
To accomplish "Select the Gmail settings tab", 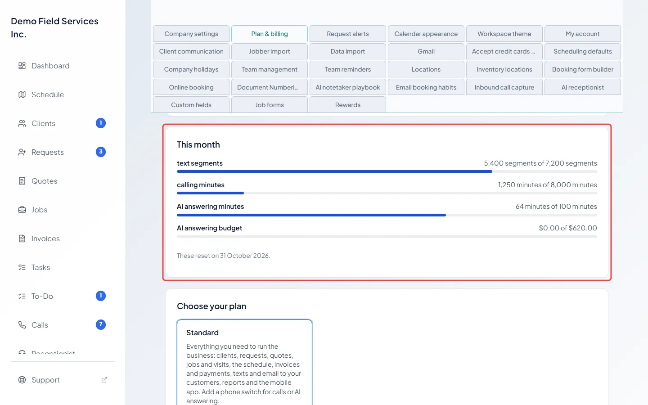I will pyautogui.click(x=426, y=51).
